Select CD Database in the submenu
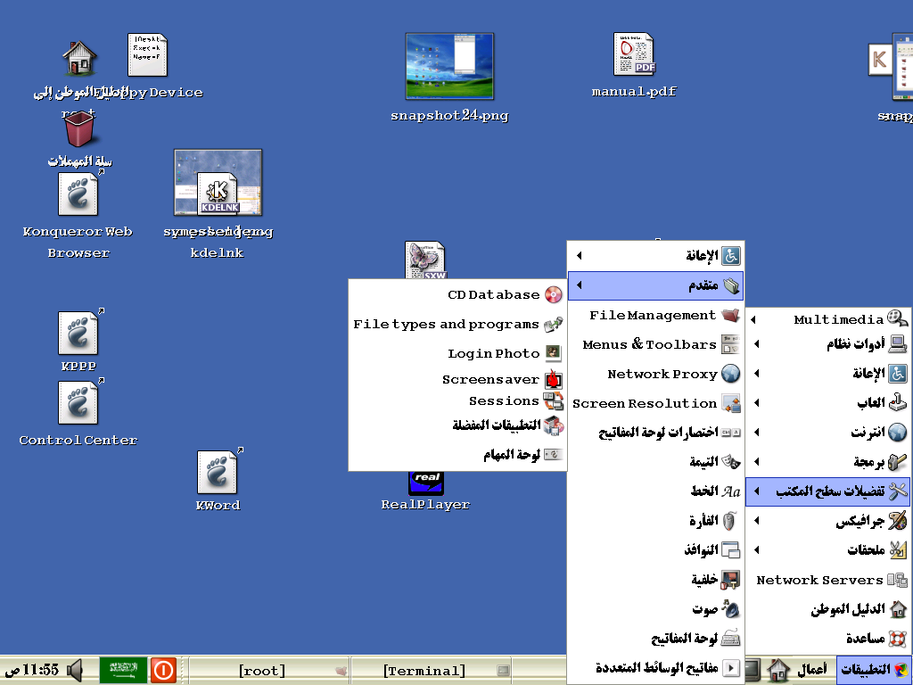913x685 pixels. point(457,294)
